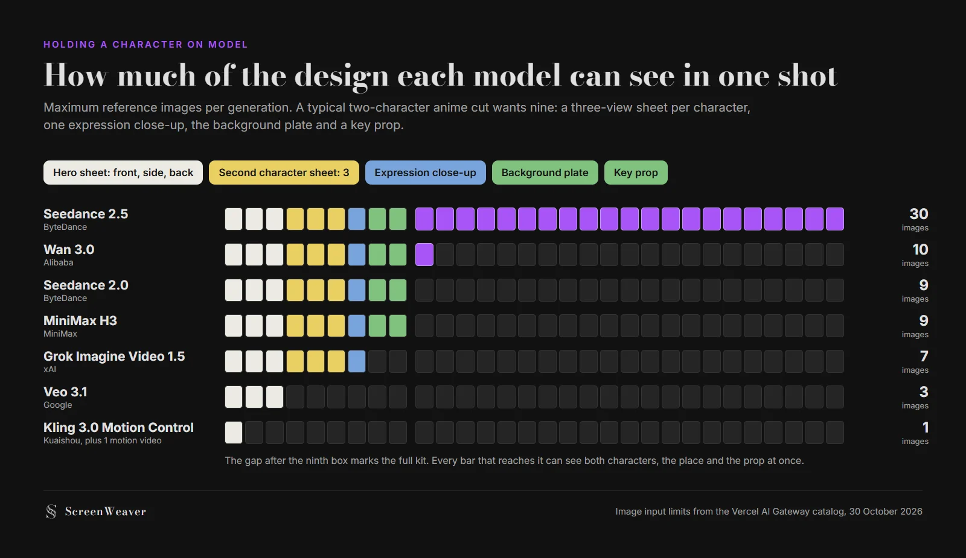Click the only white box in Kling row

234,433
